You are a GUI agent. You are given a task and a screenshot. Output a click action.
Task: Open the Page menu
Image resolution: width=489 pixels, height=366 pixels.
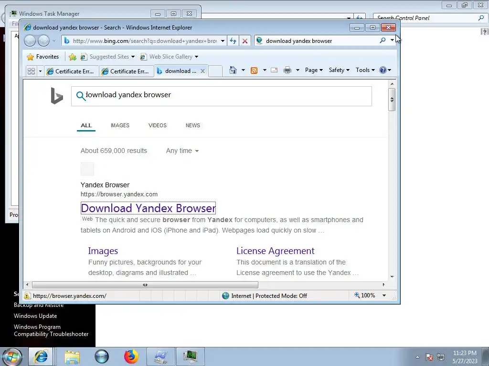(314, 70)
